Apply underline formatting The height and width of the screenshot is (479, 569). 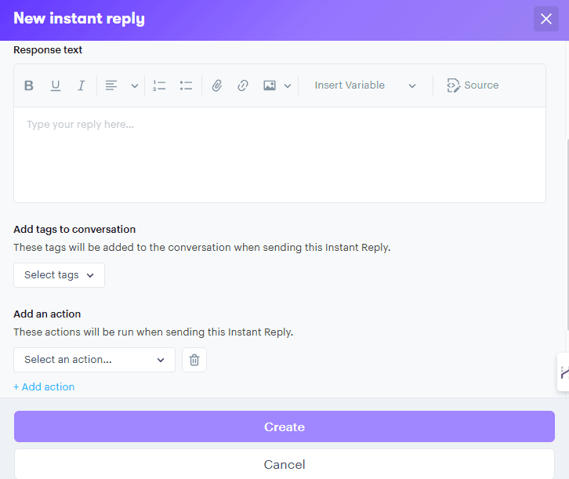(55, 85)
